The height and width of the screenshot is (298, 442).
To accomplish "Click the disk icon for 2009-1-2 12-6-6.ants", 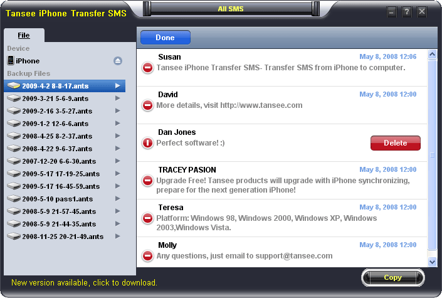I will pos(14,124).
